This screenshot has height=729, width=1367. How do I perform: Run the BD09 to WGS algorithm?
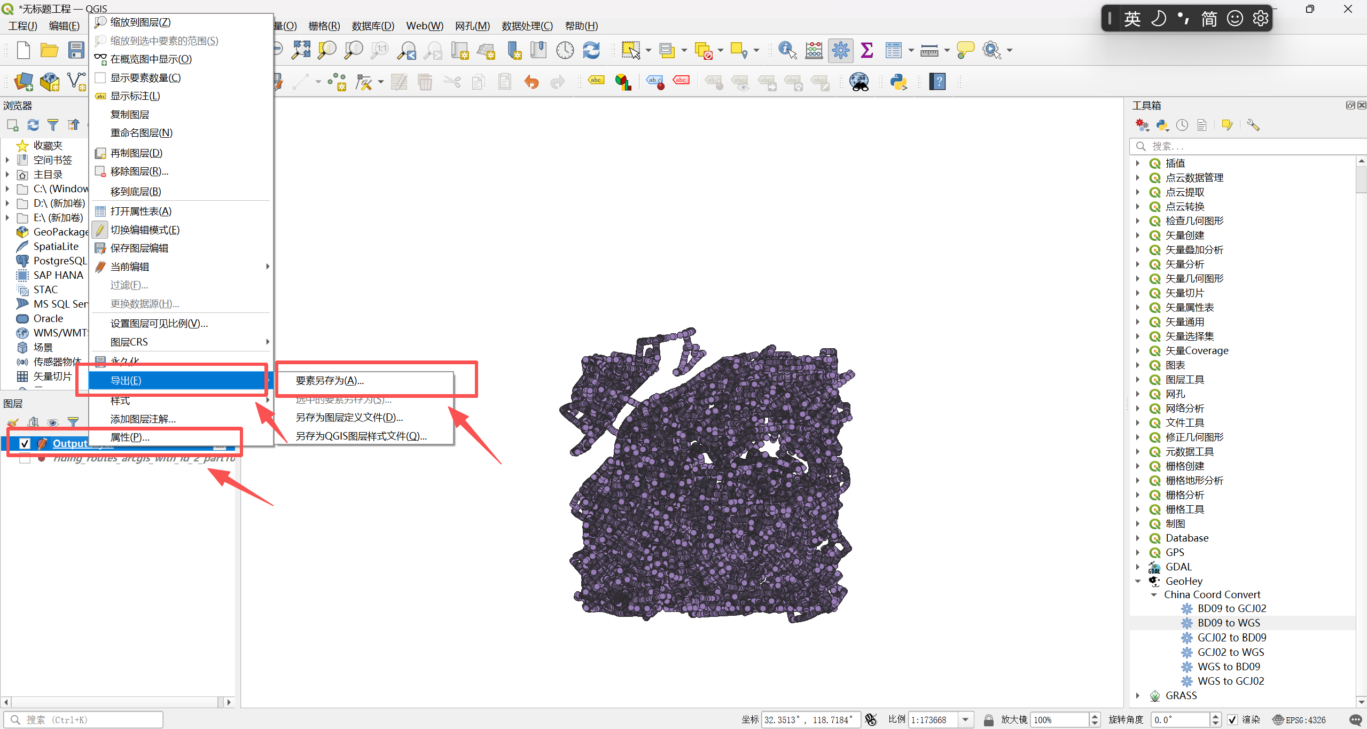(1228, 623)
